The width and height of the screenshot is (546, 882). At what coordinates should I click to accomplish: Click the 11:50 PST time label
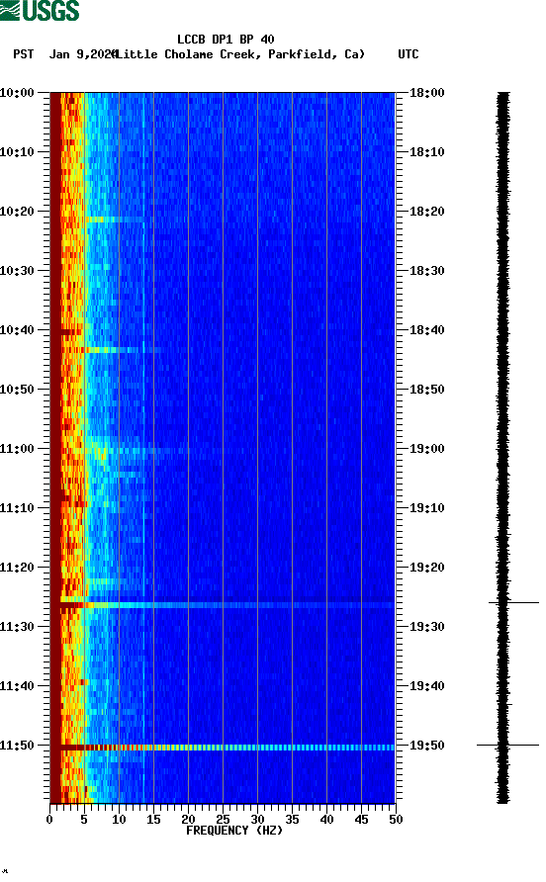[17, 746]
